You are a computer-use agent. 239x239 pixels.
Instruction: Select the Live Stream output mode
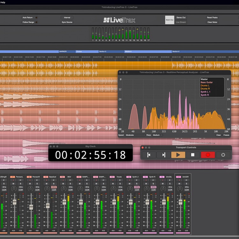pyautogui.click(x=181, y=22)
